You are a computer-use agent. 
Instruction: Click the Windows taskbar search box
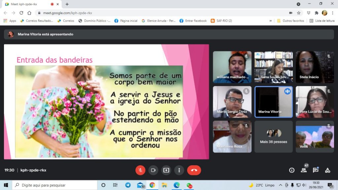point(54,185)
